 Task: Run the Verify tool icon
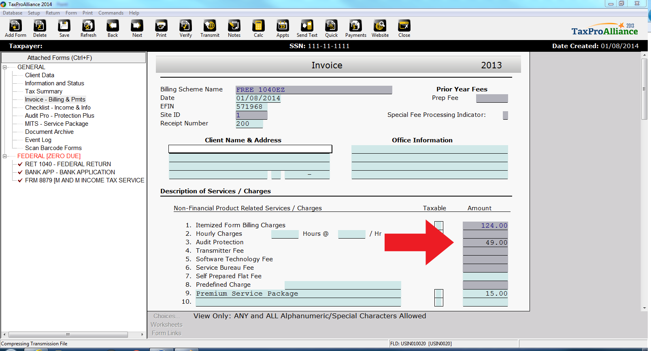coord(186,28)
